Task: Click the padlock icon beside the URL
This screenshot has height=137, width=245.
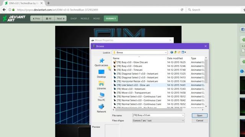Action: click(13, 10)
